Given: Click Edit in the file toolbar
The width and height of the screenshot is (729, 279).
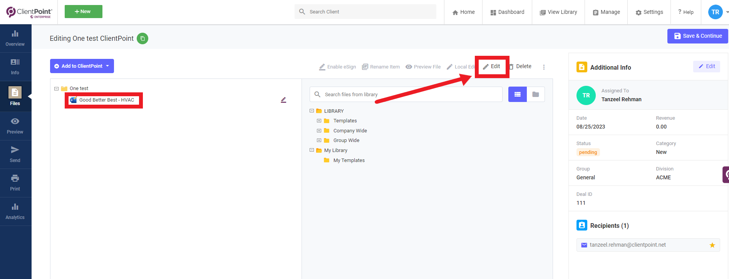Looking at the screenshot, I should pos(492,67).
